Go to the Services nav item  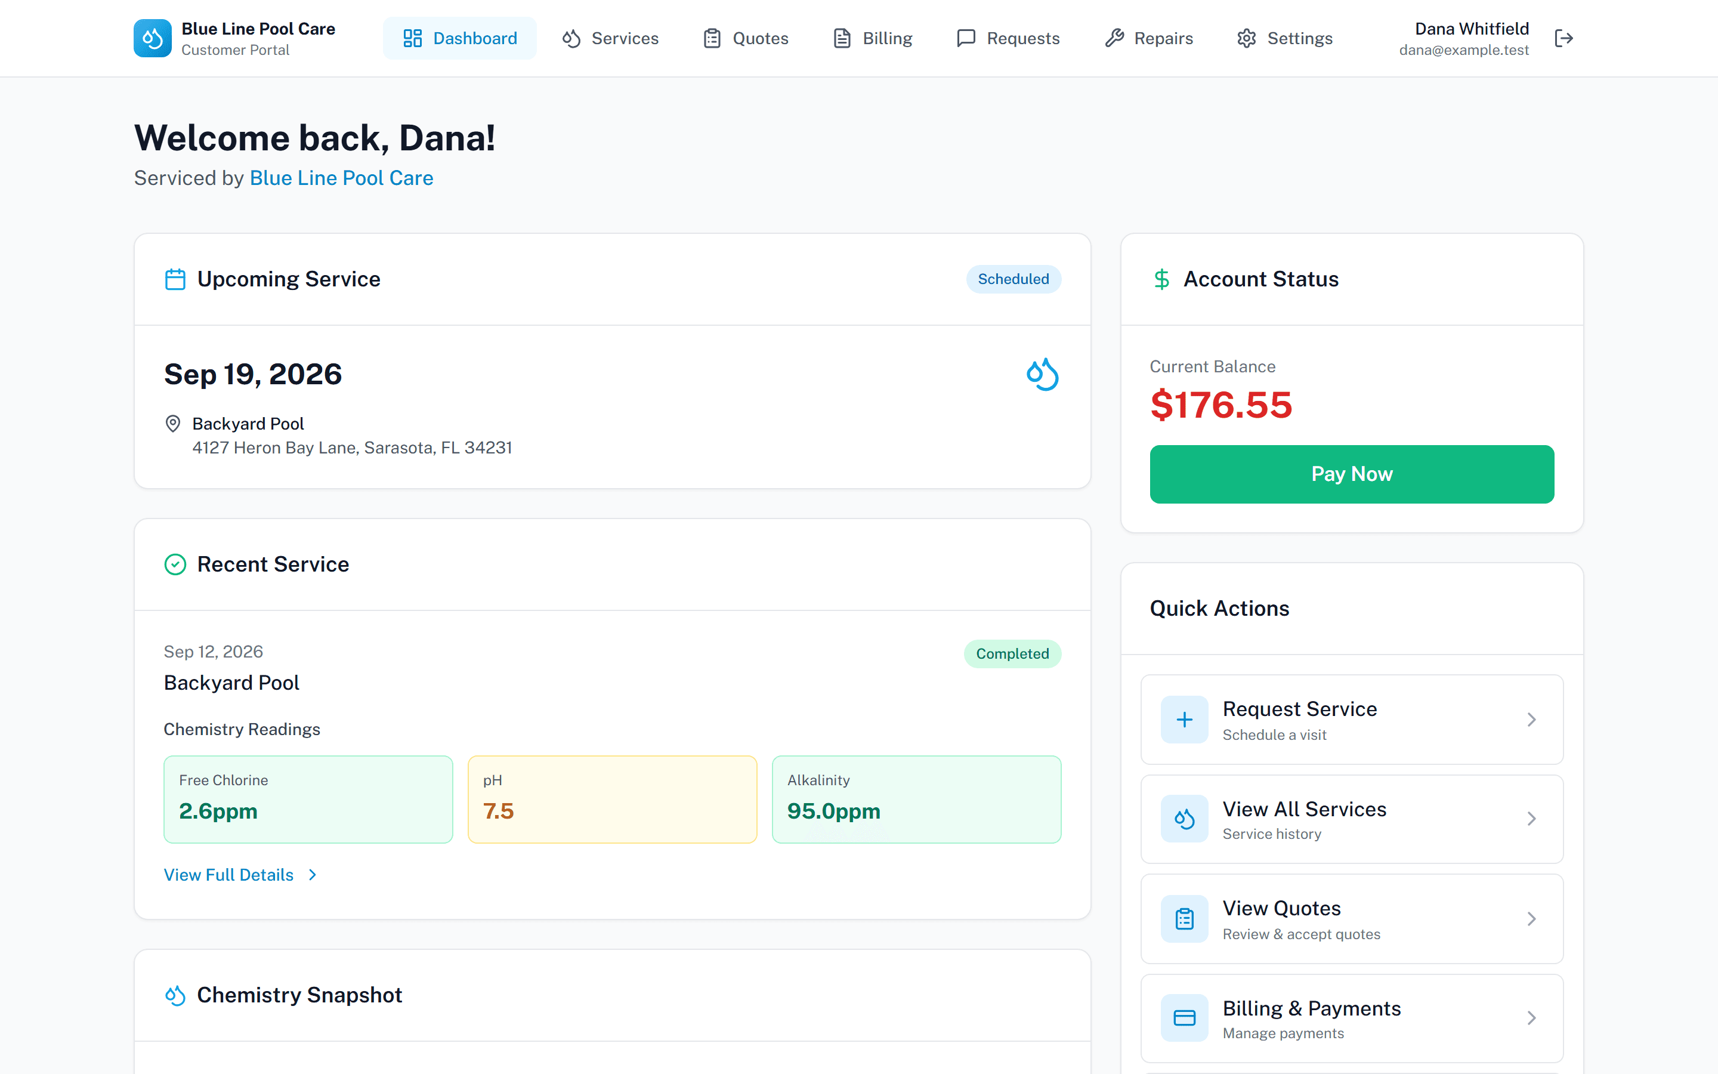coord(610,38)
